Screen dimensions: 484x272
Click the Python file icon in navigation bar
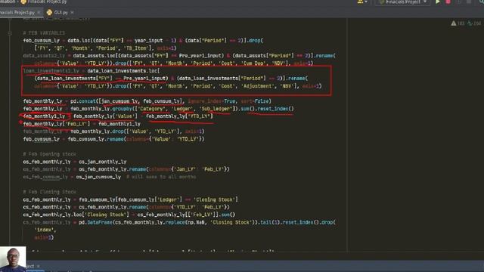(x=23, y=2)
